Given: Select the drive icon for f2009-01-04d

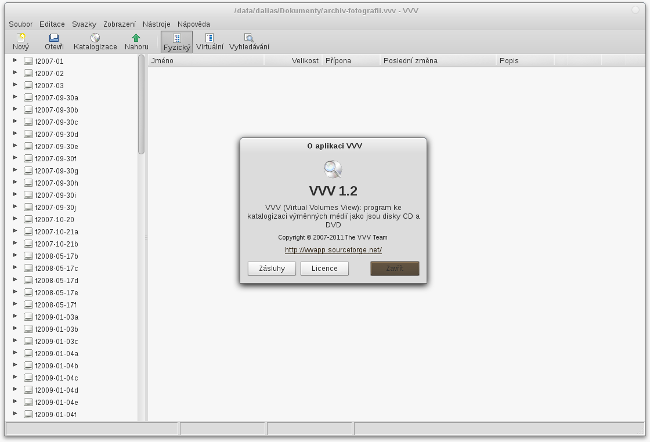Looking at the screenshot, I should (x=28, y=390).
